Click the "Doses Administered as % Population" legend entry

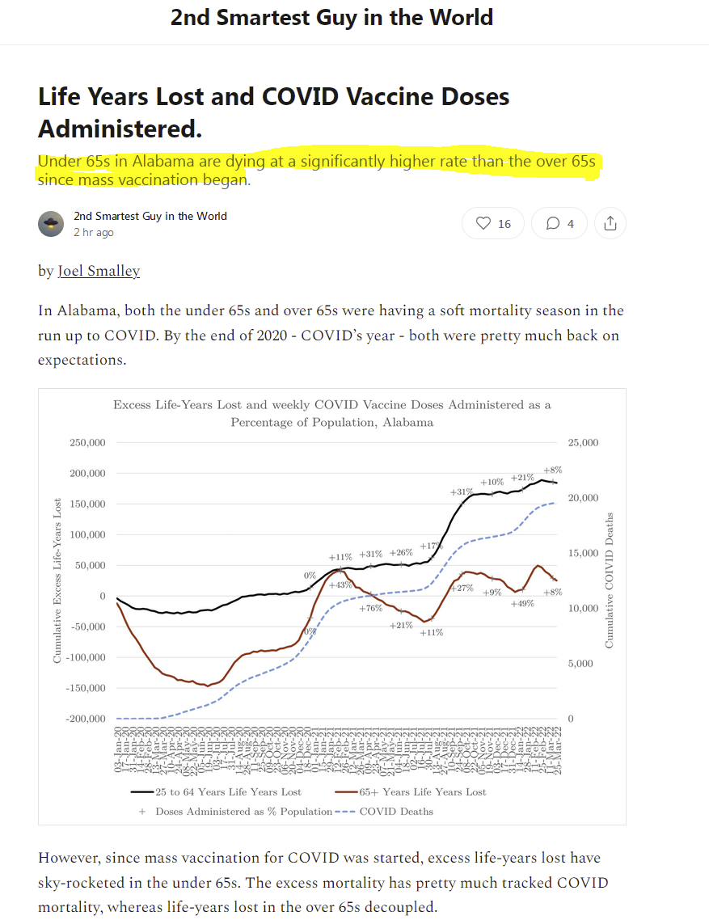243,811
